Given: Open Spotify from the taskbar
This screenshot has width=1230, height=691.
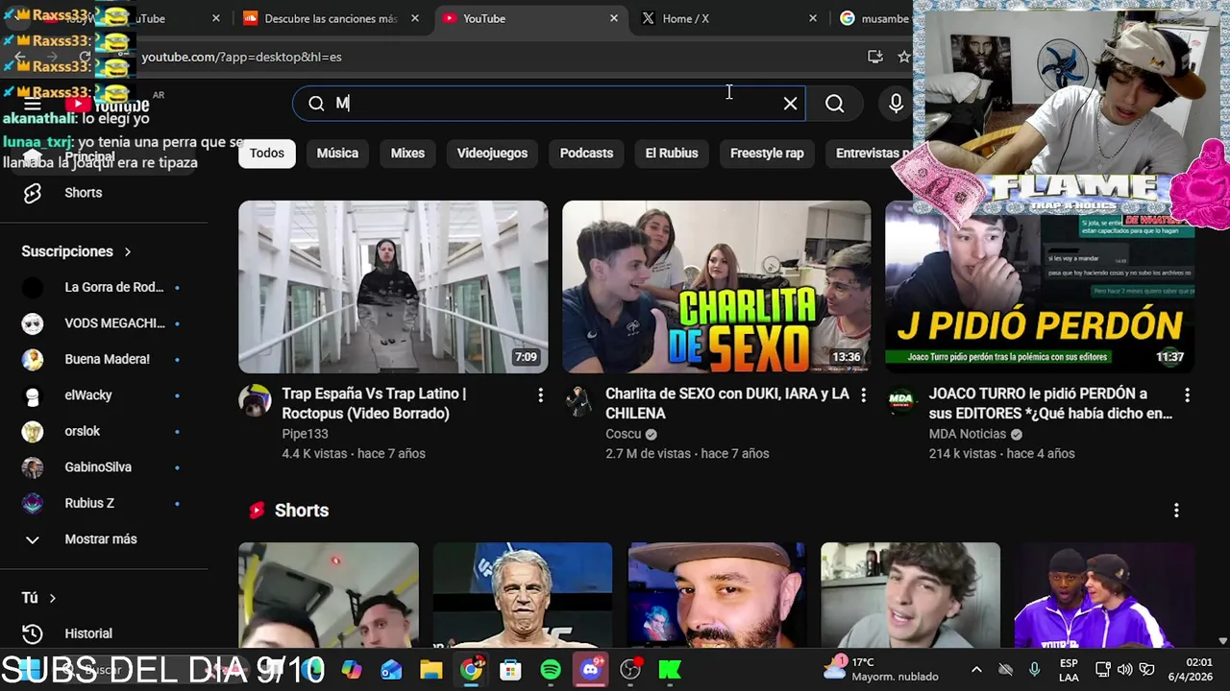Looking at the screenshot, I should click(551, 670).
